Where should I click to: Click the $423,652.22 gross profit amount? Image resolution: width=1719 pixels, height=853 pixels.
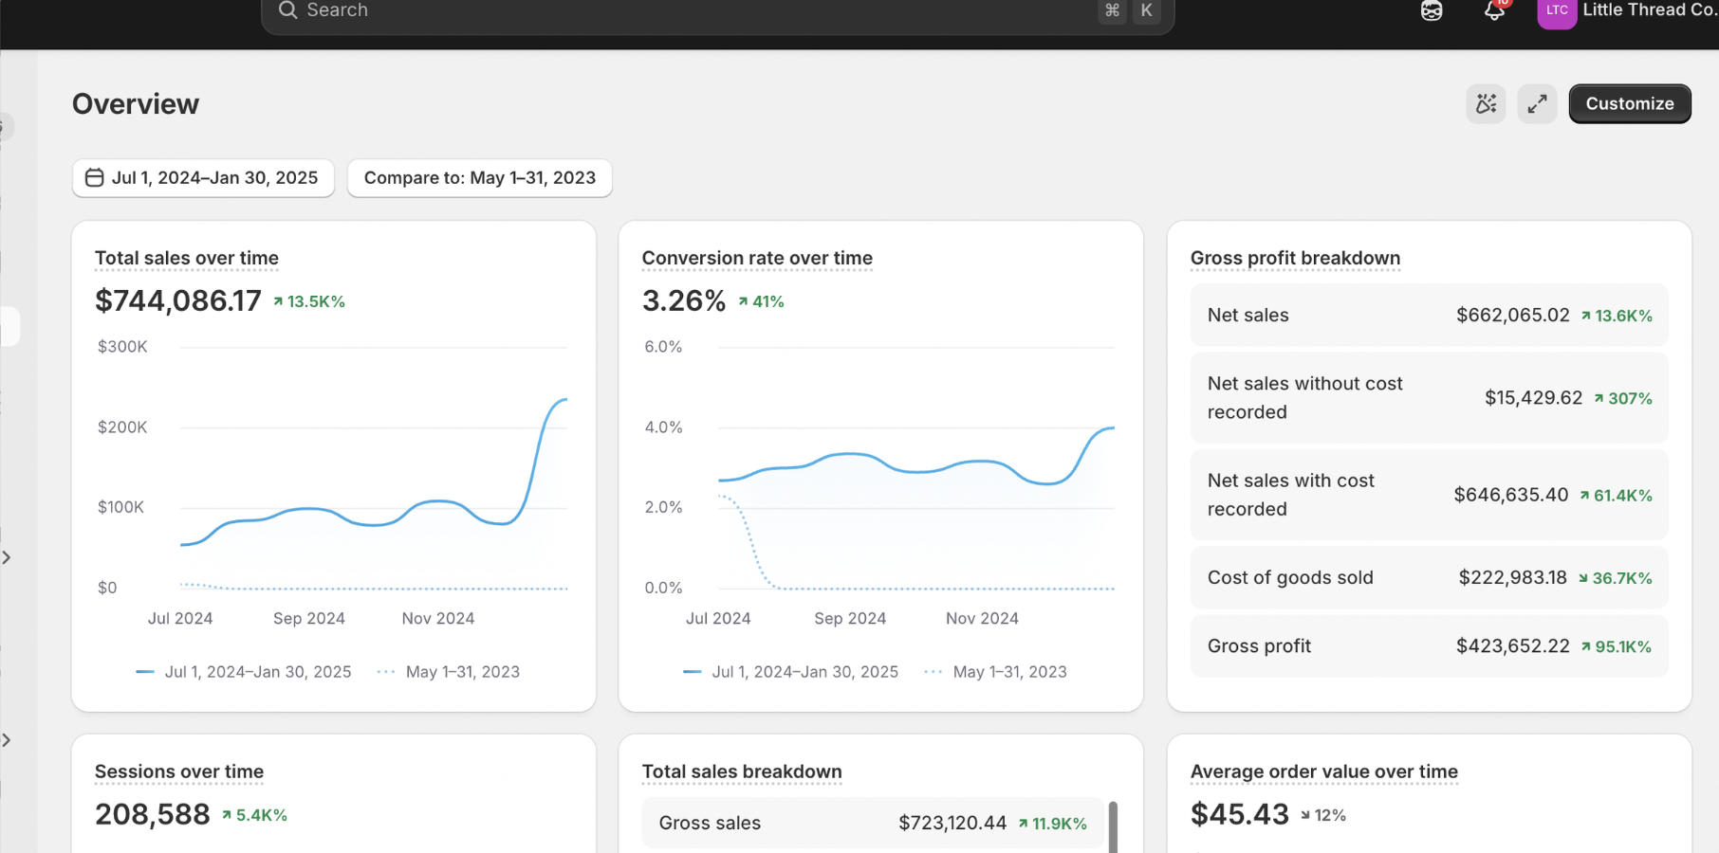(x=1513, y=646)
